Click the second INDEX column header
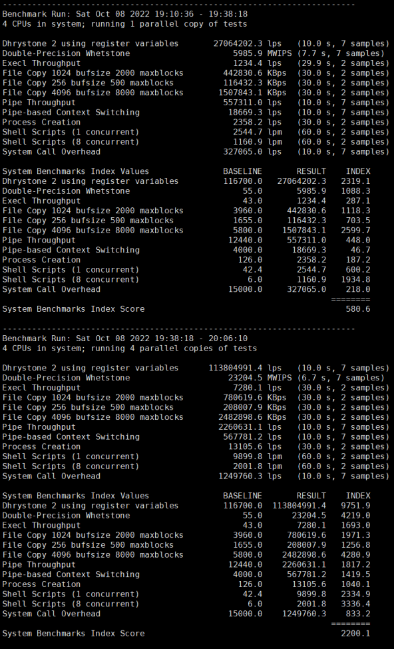Screen dimensions: 394x649 tap(358, 496)
